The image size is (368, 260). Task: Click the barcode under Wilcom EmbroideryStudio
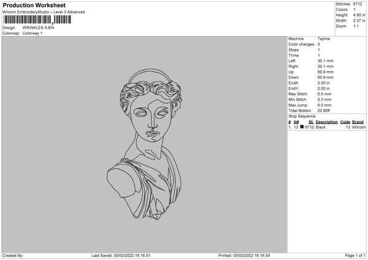click(37, 20)
